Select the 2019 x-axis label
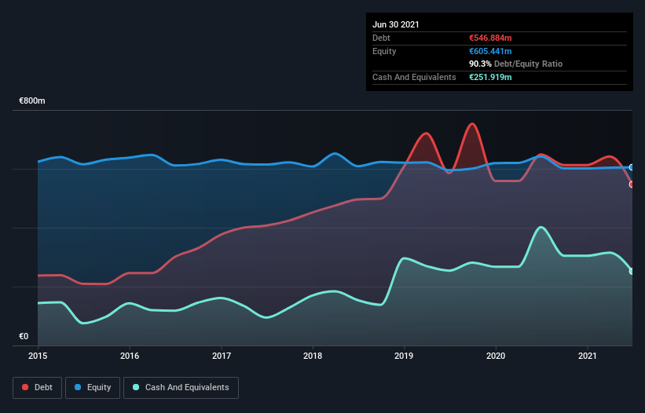645x413 pixels. pos(404,356)
